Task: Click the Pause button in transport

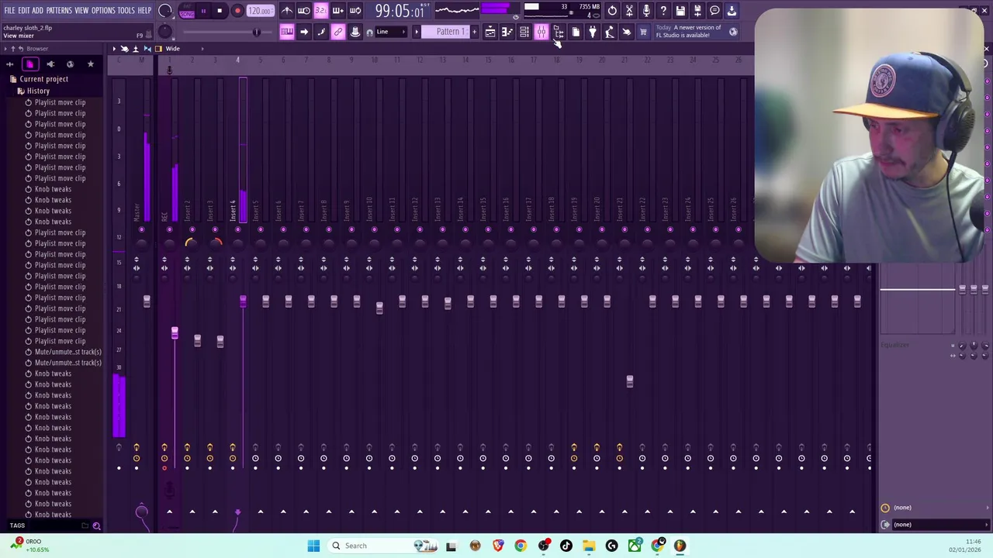Action: click(203, 11)
